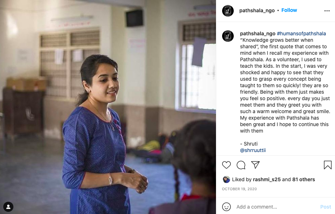
Task: Show tagged people icon on photo
Action: pyautogui.click(x=8, y=207)
